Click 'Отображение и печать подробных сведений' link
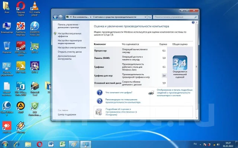This screenshot has width=238, height=148. [x=174, y=92]
